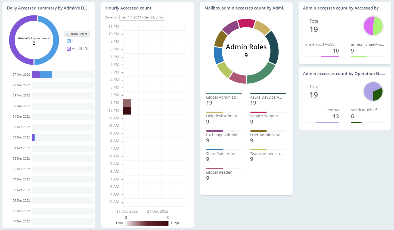
Task: Click the SendAs operation legend entry
Action: click(332, 110)
